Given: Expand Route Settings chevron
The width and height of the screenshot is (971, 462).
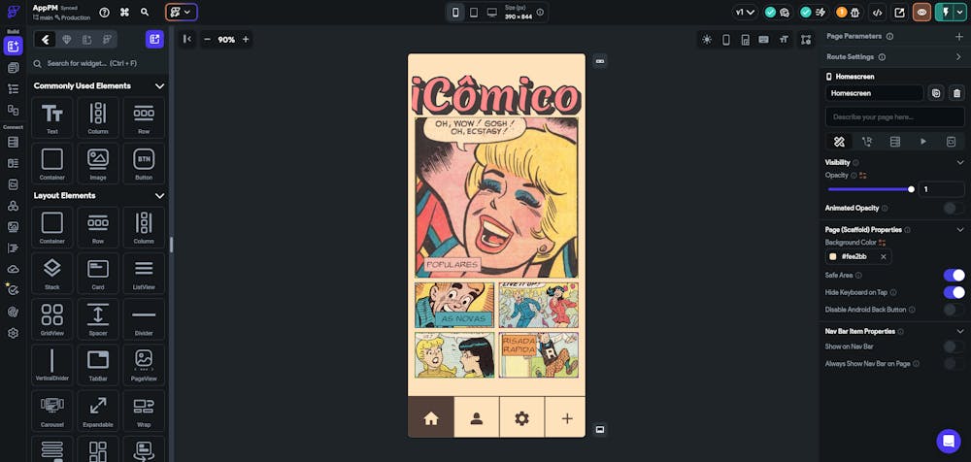Looking at the screenshot, I should (x=958, y=57).
